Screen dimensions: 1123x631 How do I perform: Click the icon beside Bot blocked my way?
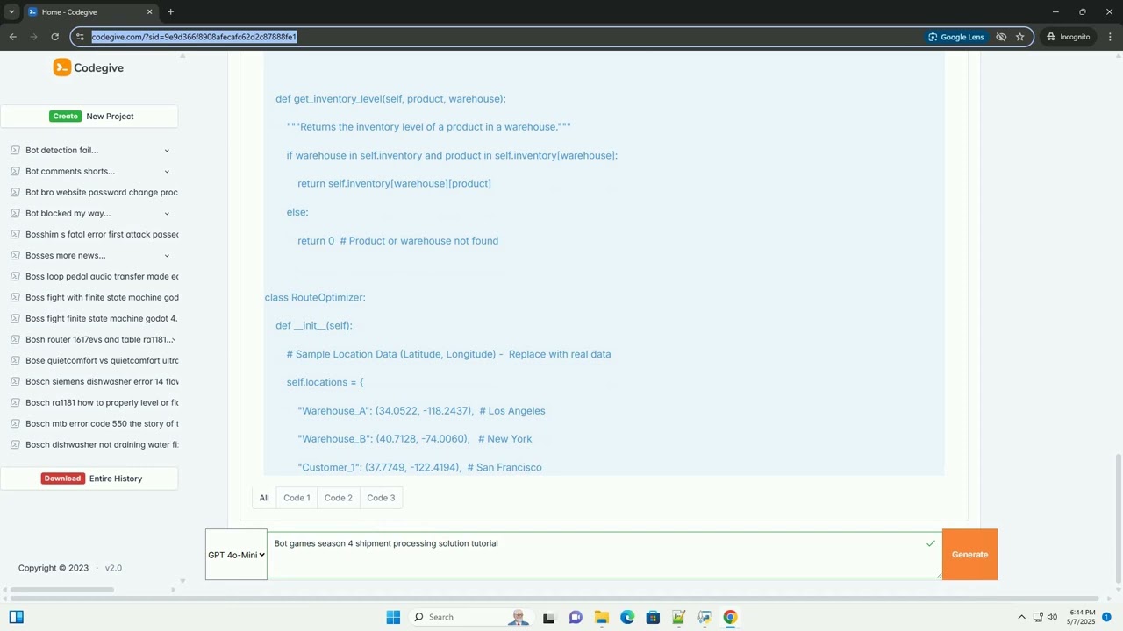click(15, 213)
